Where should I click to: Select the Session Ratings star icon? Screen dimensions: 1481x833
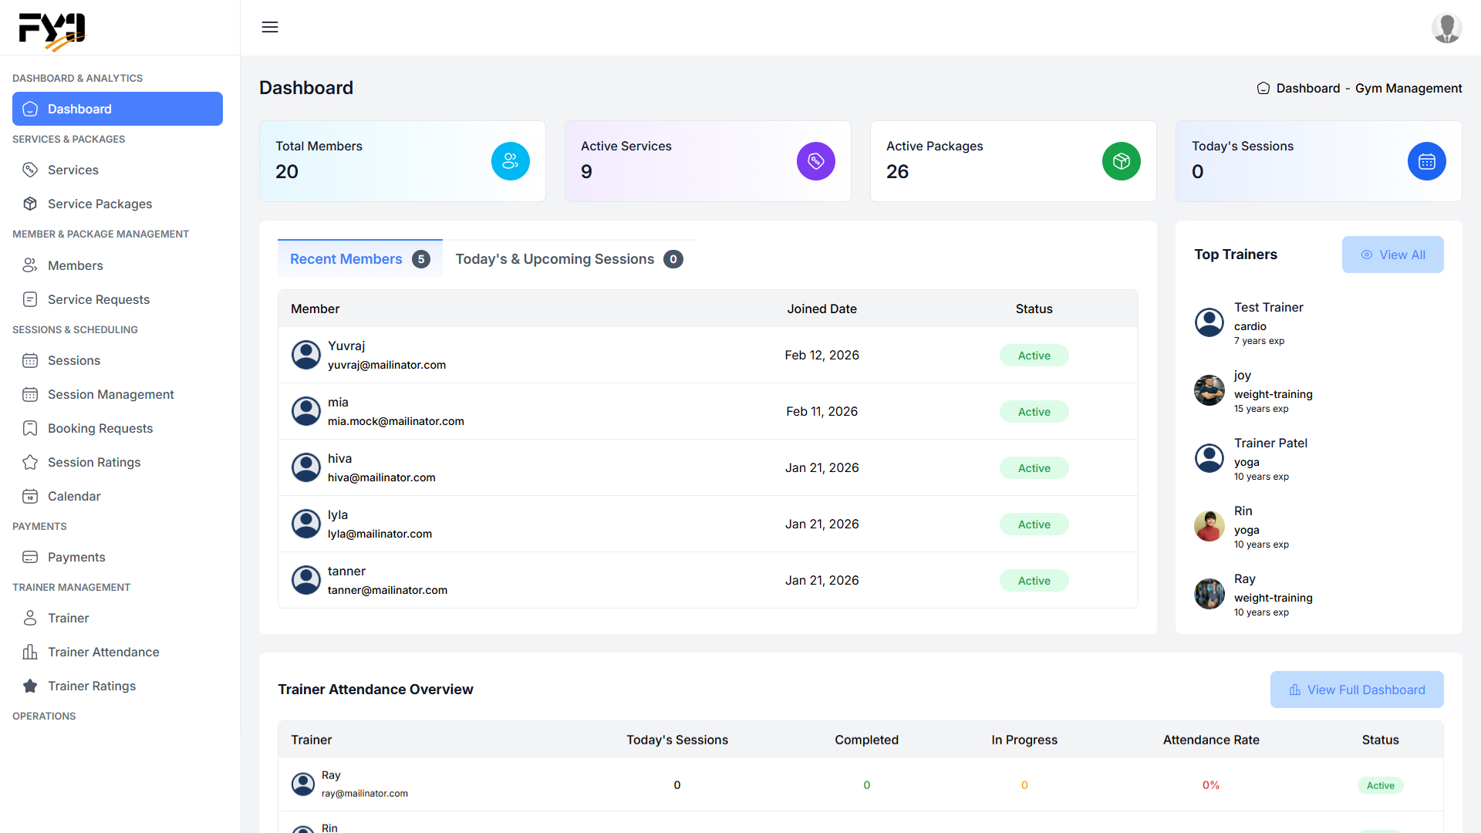point(30,462)
